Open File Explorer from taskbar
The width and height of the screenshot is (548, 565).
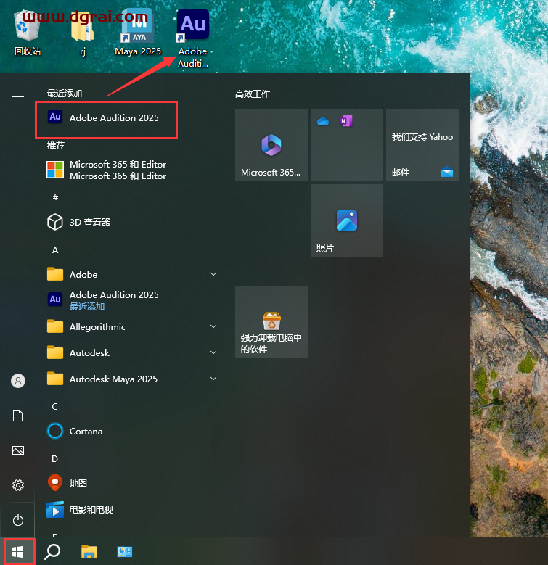point(89,551)
